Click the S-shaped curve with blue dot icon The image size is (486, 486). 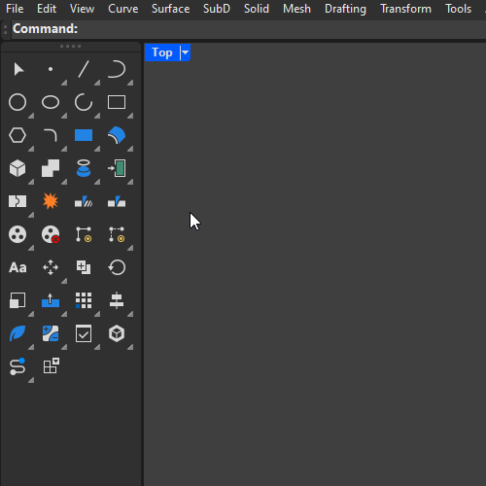click(17, 366)
